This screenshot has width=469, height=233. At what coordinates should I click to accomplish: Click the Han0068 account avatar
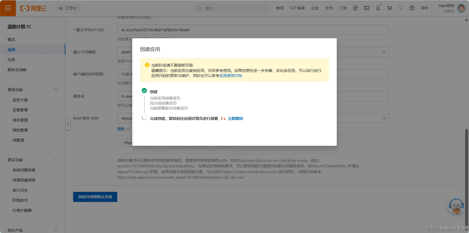461,8
